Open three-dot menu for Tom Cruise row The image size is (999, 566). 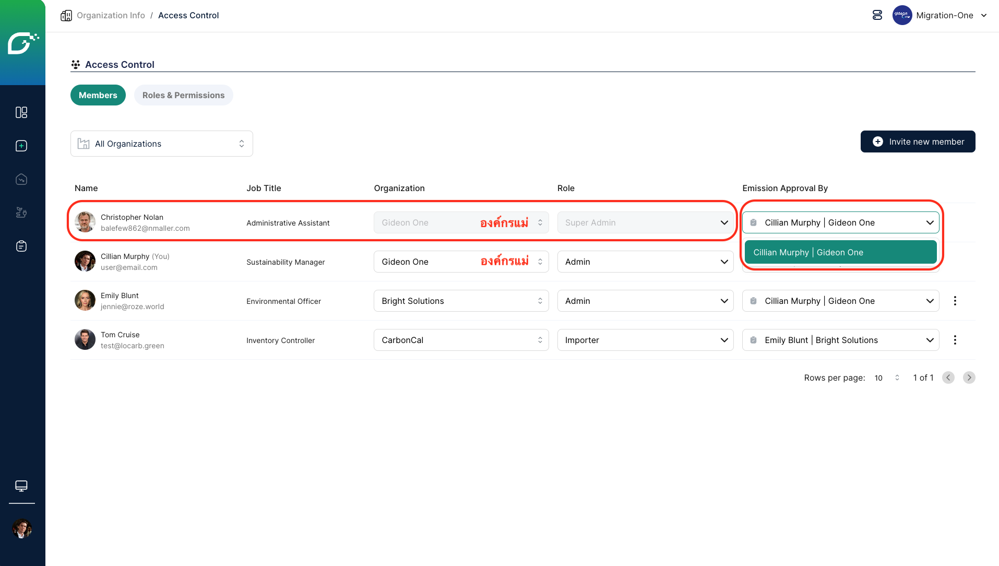(955, 340)
